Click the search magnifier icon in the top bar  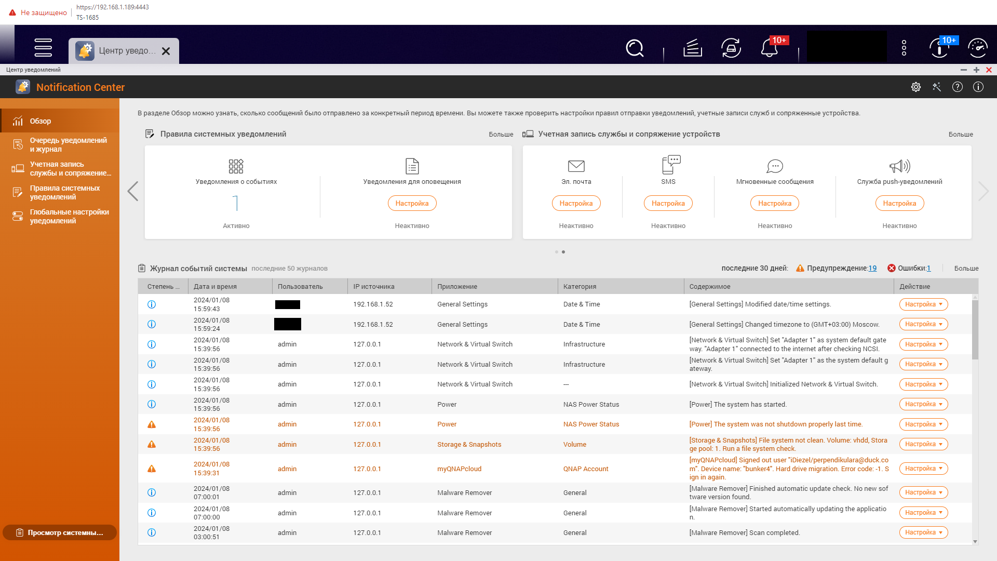[635, 48]
